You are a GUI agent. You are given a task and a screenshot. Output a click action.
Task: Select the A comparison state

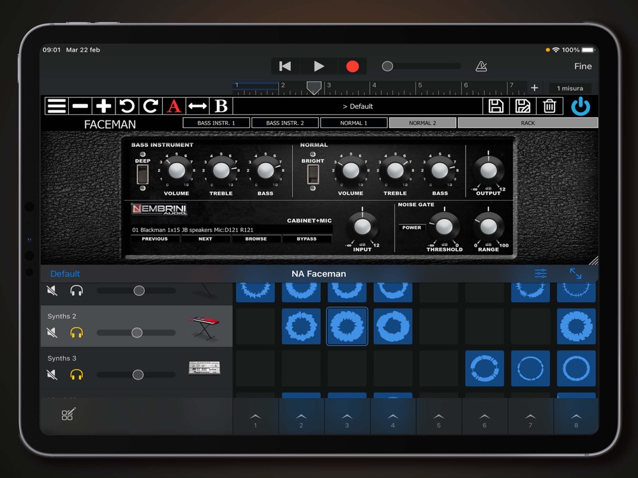(174, 106)
